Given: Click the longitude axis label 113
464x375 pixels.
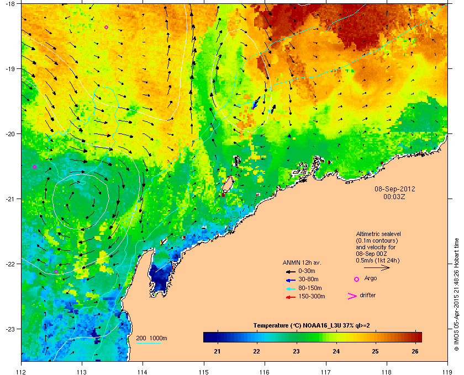Looking at the screenshot, I should [82, 372].
